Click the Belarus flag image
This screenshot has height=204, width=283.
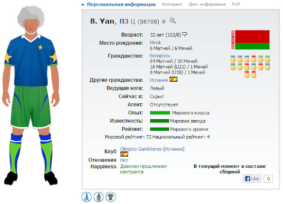pos(250,40)
